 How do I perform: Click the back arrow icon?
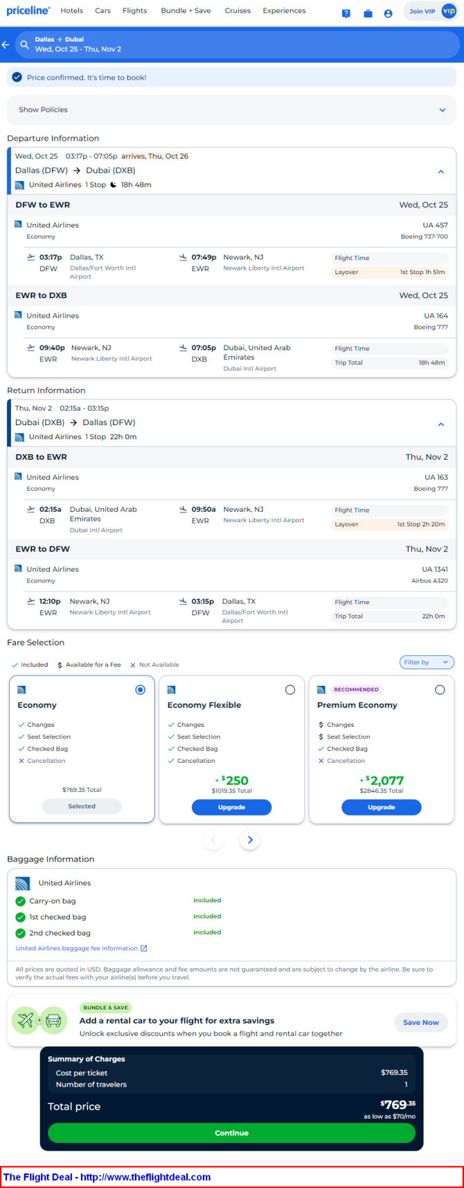point(6,44)
